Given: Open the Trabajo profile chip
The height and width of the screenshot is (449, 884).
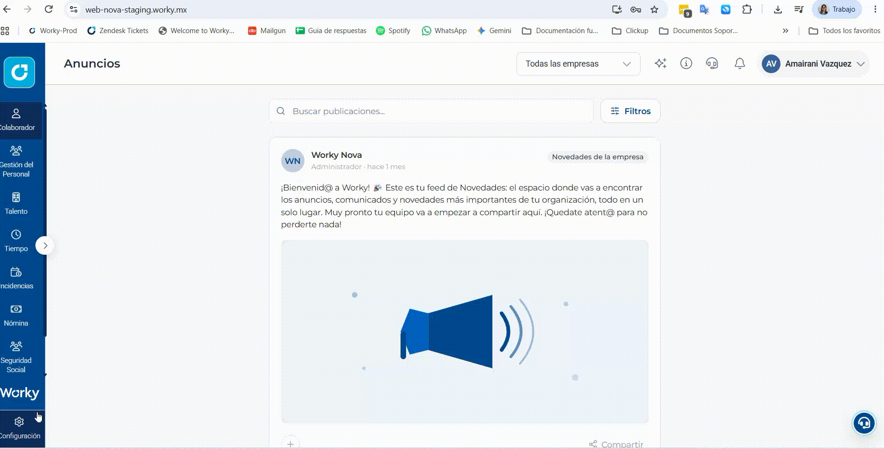Looking at the screenshot, I should [x=837, y=9].
